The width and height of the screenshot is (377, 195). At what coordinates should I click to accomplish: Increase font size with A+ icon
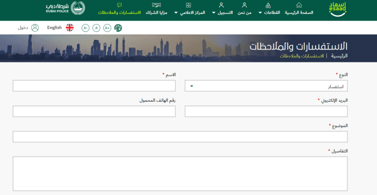point(107,28)
